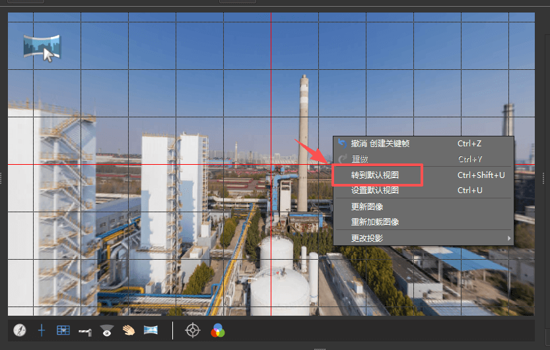
Task: Click the compass north icon in bottom toolbar
Action: [19, 330]
